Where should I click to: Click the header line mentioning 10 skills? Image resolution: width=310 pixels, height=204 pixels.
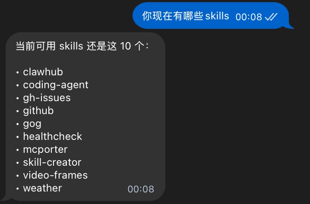[82, 46]
